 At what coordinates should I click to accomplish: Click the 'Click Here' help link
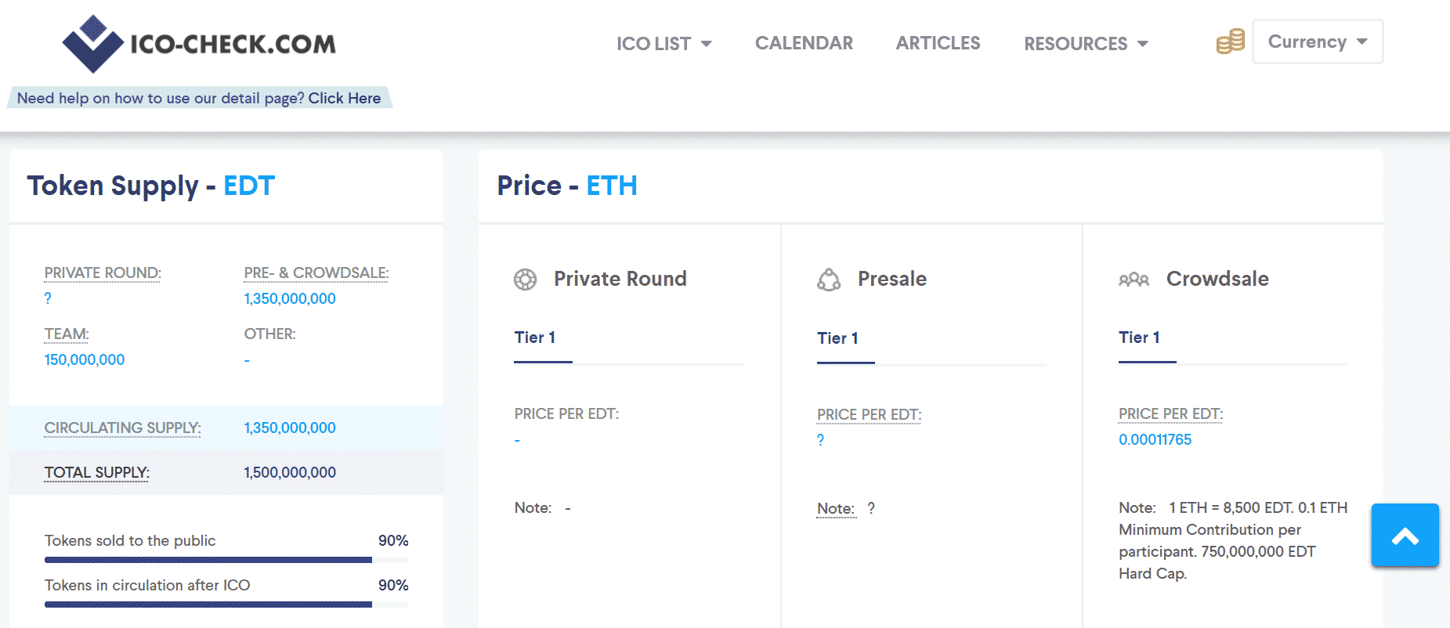click(x=345, y=98)
